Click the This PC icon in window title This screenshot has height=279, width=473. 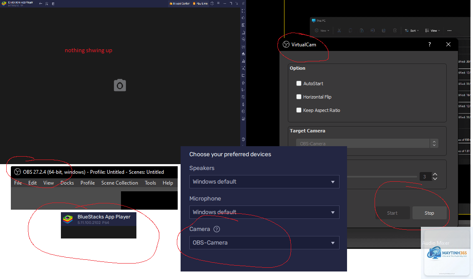(x=314, y=20)
